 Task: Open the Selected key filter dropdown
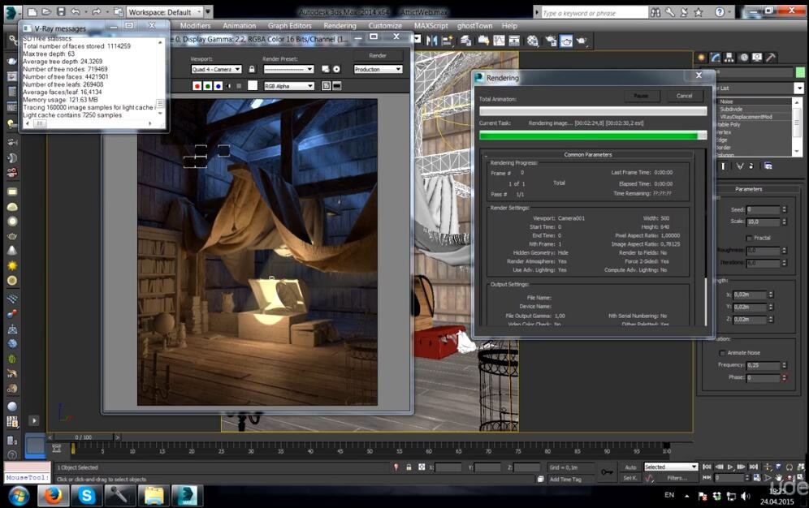pyautogui.click(x=671, y=467)
